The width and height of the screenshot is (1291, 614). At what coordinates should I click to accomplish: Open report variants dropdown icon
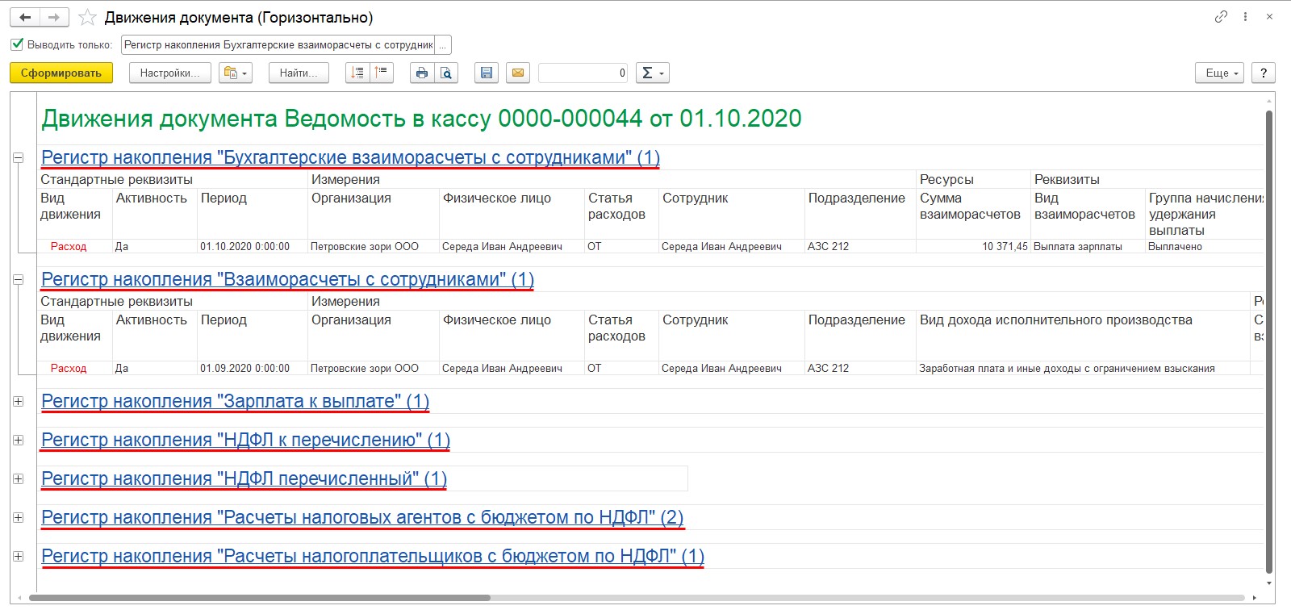pyautogui.click(x=236, y=73)
